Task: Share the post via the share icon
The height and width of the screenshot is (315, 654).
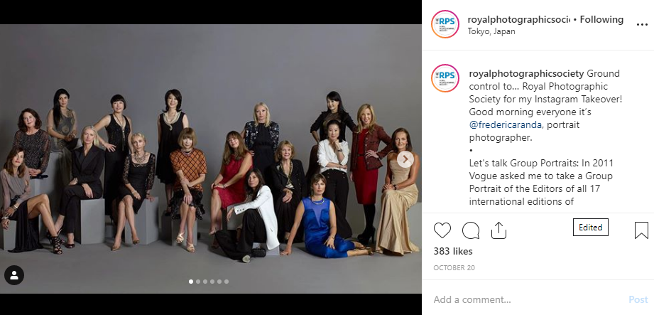Action: point(498,230)
